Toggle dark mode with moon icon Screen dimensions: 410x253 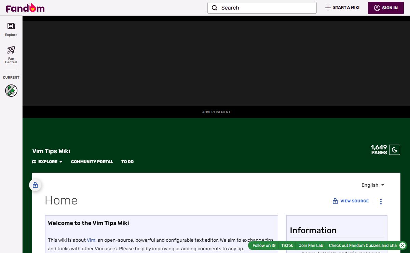(x=395, y=150)
